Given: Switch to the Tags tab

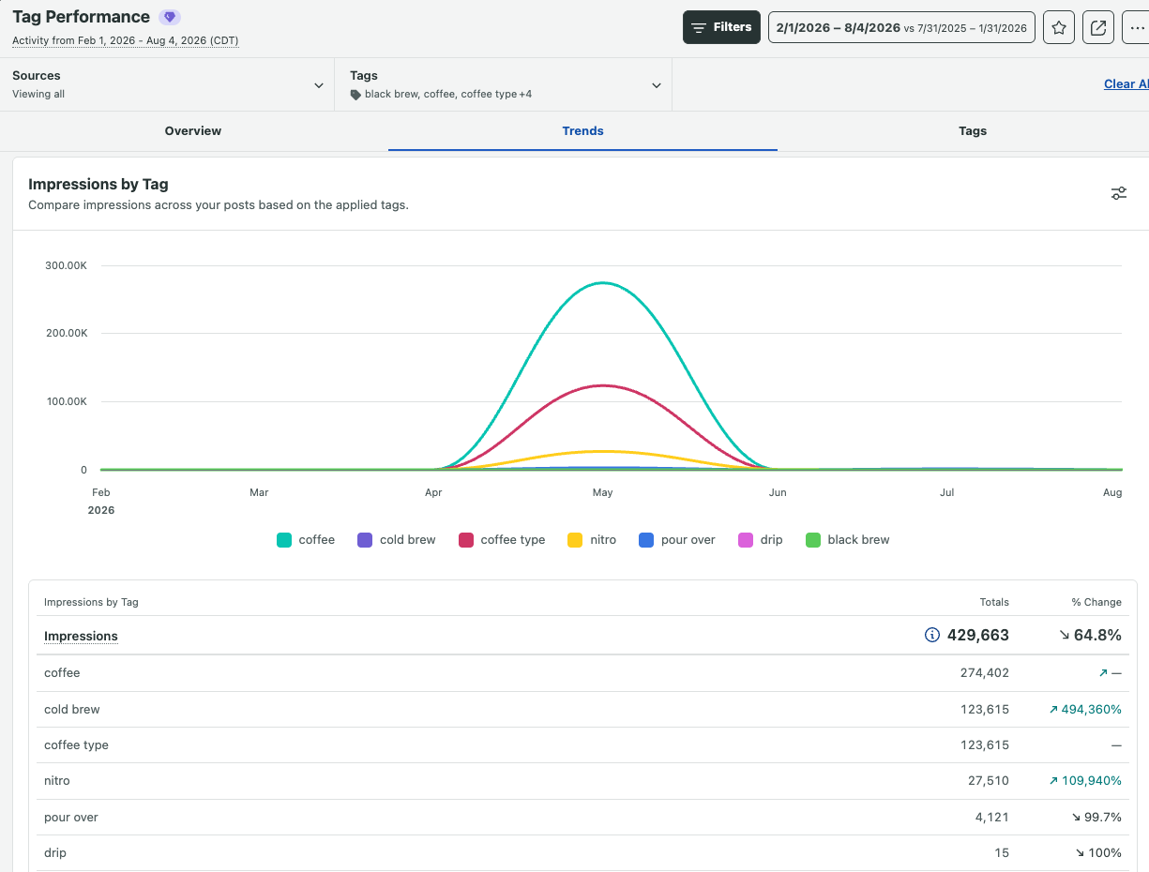Looking at the screenshot, I should click(x=973, y=131).
